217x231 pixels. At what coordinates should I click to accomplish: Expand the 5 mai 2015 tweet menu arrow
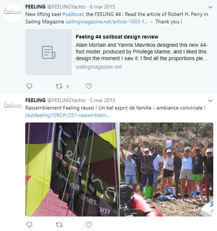click(210, 101)
